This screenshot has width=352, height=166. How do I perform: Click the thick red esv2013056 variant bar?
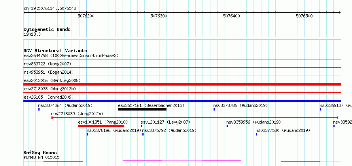point(182,84)
